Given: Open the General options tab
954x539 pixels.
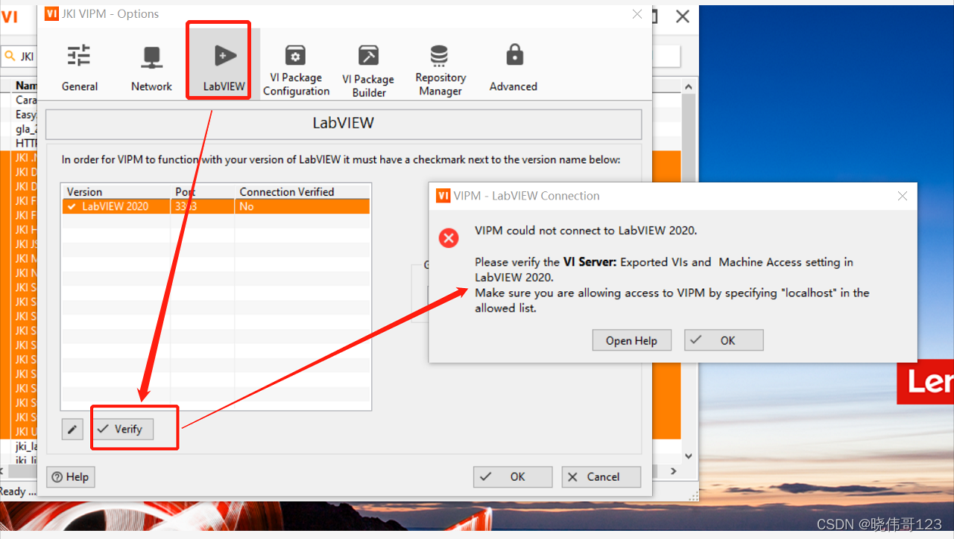Looking at the screenshot, I should [x=80, y=68].
